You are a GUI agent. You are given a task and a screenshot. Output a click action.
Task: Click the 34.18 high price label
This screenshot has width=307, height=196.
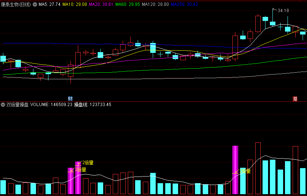pyautogui.click(x=283, y=11)
